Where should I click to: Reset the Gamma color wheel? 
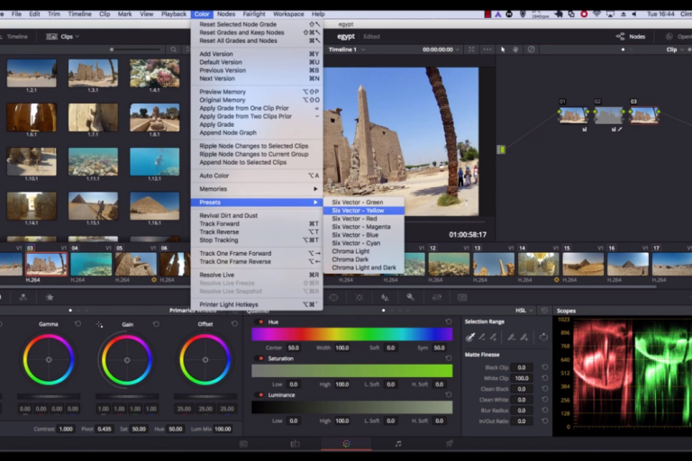pos(77,324)
